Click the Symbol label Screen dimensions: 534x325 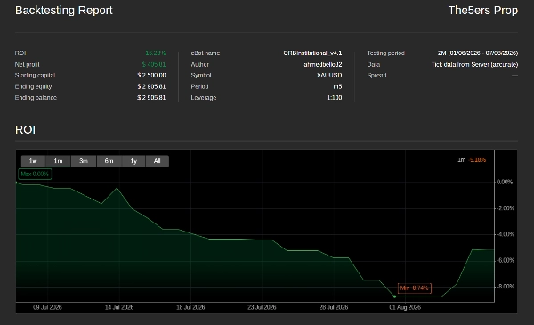(x=201, y=76)
